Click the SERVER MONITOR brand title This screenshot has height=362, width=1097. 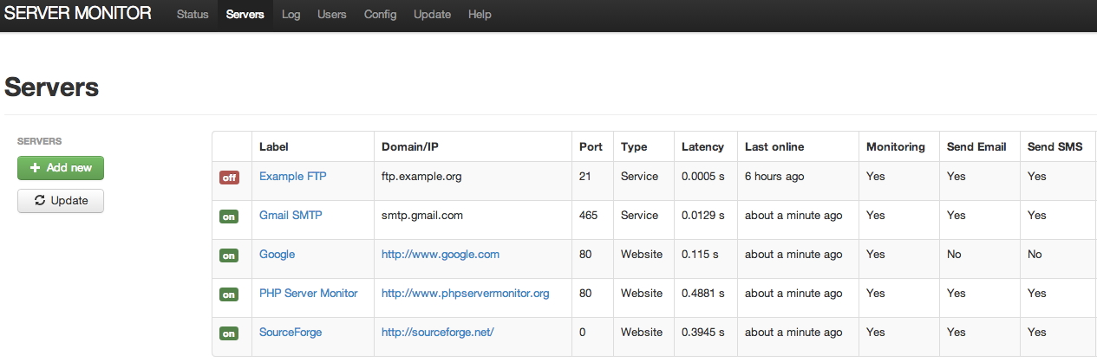coord(78,14)
